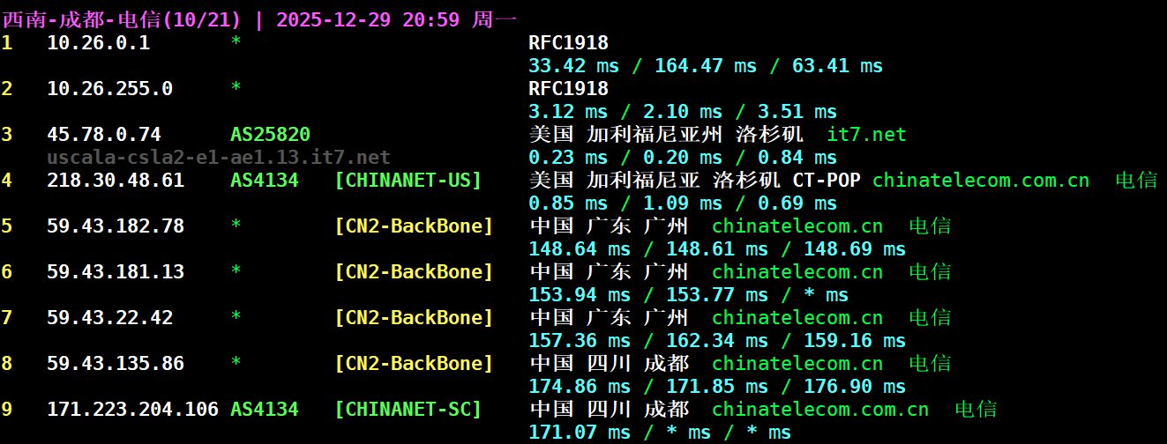The height and width of the screenshot is (444, 1167).
Task: Select IP address 218.30.48.61
Action: click(x=116, y=181)
